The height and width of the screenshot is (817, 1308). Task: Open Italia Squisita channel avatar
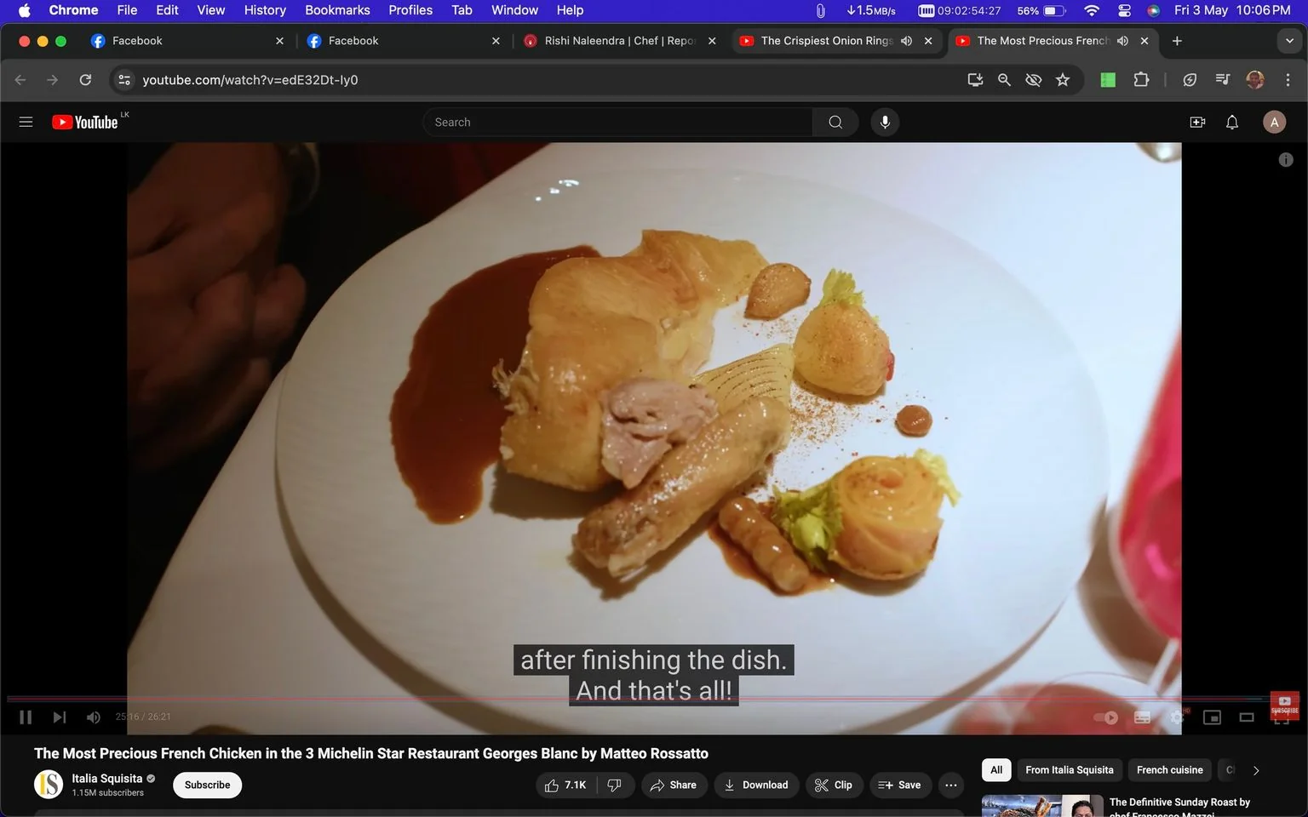49,784
